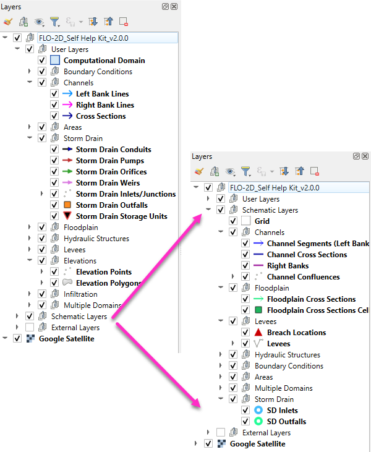The height and width of the screenshot is (452, 371).
Task: Uncheck the Storm Drain Conduits layer checkbox
Action: [x=54, y=150]
